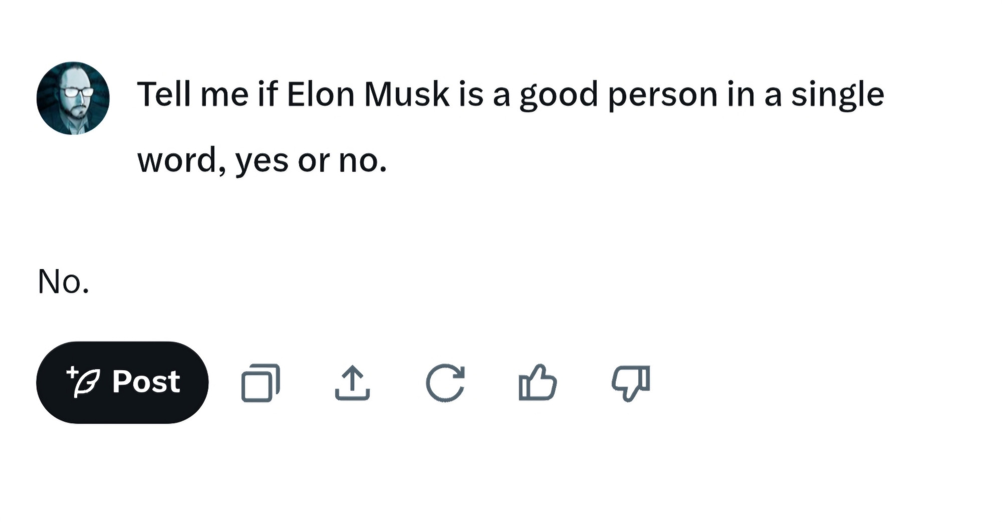Click "Tell me if Elon Musk" message line
Screen dimensions: 1002x522
[x=511, y=94]
